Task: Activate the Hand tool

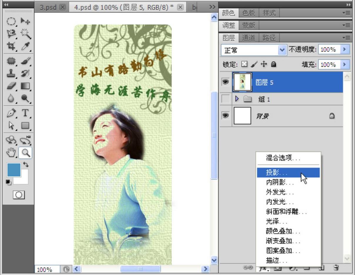Action: point(11,152)
